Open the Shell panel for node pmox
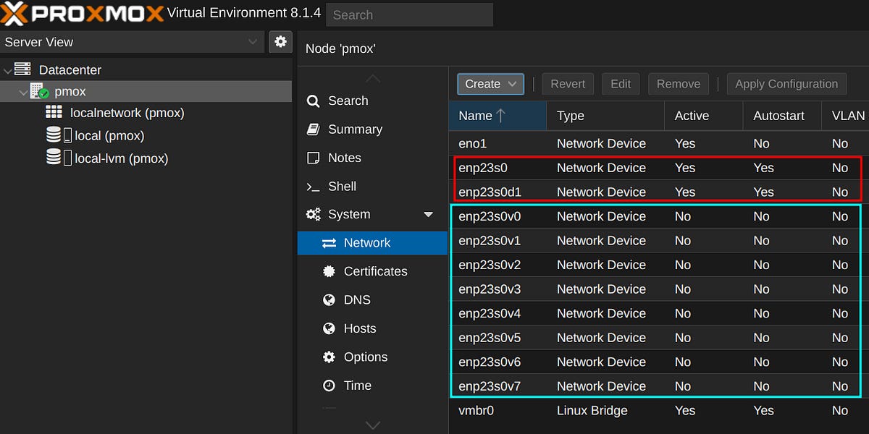This screenshot has height=434, width=869. (x=342, y=186)
